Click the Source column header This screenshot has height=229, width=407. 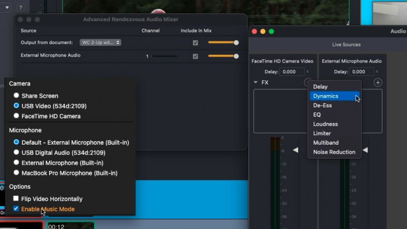tap(29, 31)
